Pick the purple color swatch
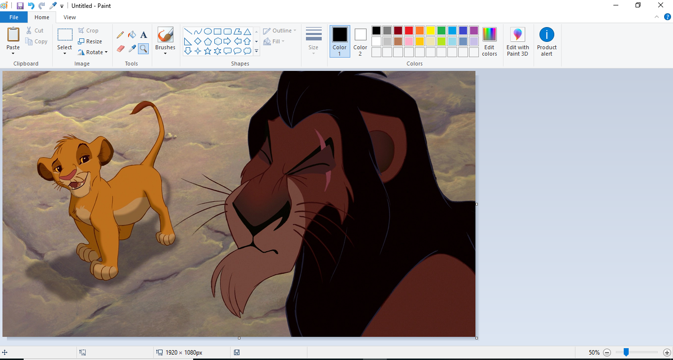This screenshot has width=673, height=360. click(x=474, y=31)
